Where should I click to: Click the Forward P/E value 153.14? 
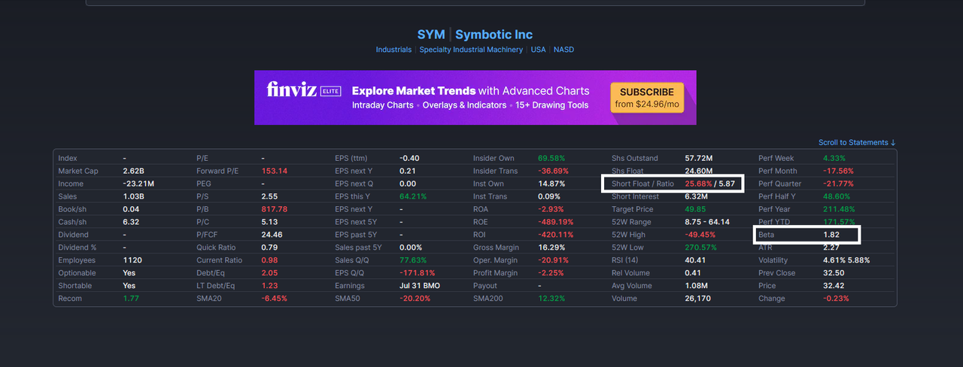coord(274,171)
